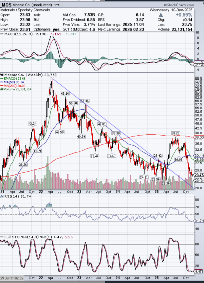
Task: Click the 29 Jul Y:102.52 cursor readout
Action: point(12,278)
